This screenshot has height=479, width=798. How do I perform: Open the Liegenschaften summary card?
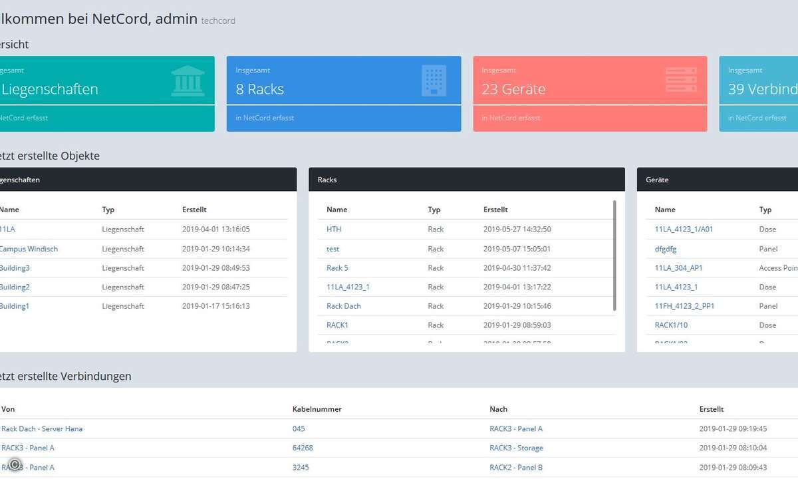coord(107,94)
